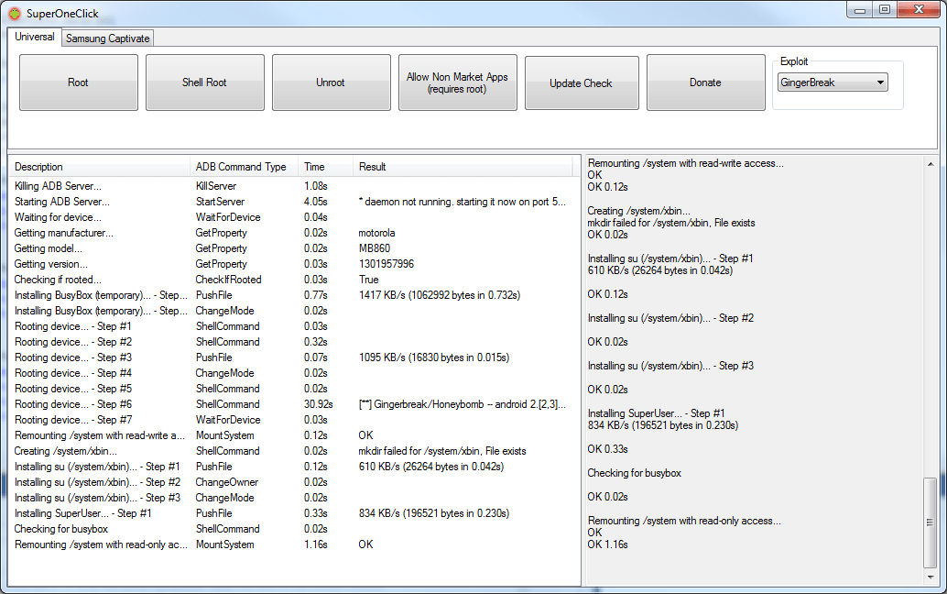Click Allow Non Market Apps button
The image size is (947, 594).
click(x=457, y=82)
